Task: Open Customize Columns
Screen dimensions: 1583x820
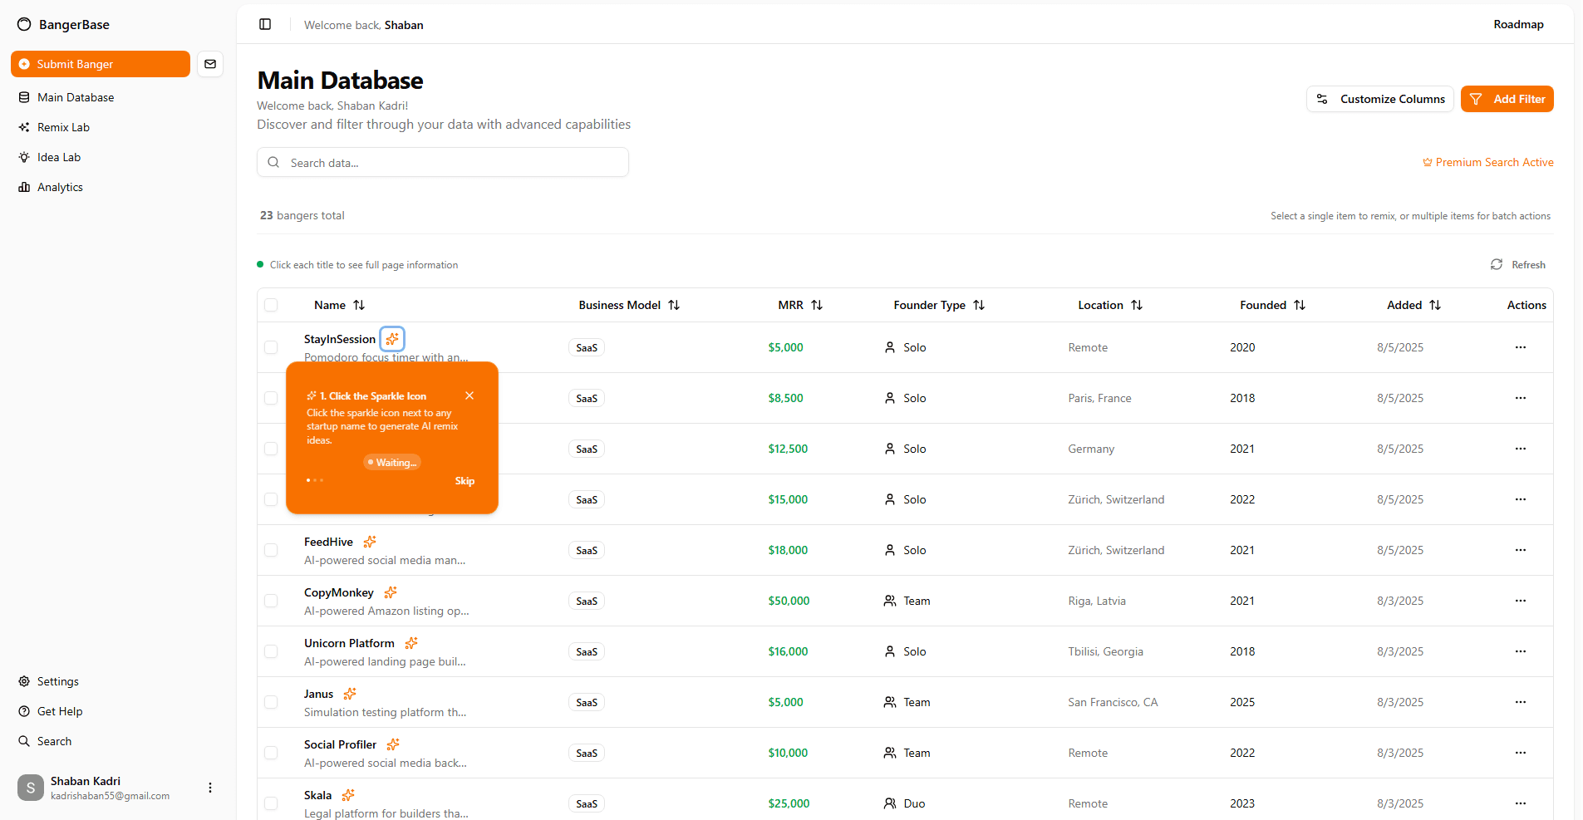Action: [1379, 99]
